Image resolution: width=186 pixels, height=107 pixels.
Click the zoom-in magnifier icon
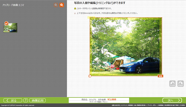click(62, 5)
